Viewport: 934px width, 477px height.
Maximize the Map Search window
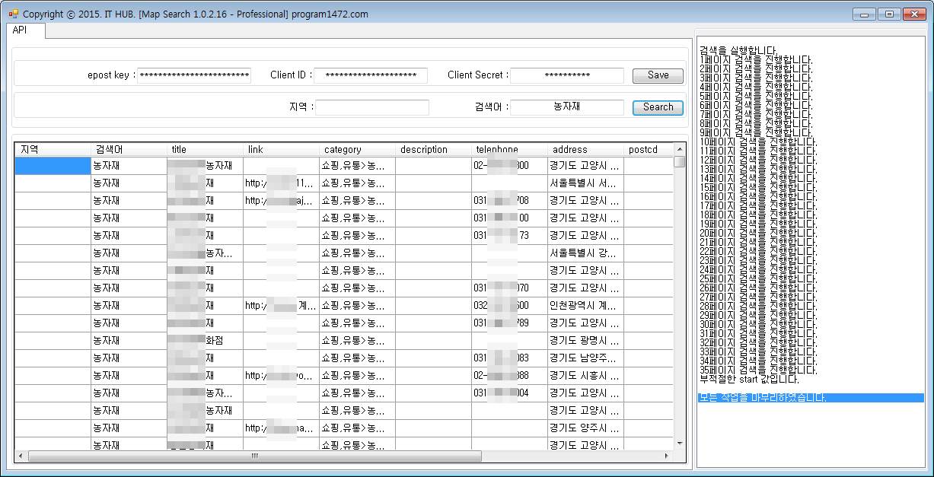click(x=888, y=14)
